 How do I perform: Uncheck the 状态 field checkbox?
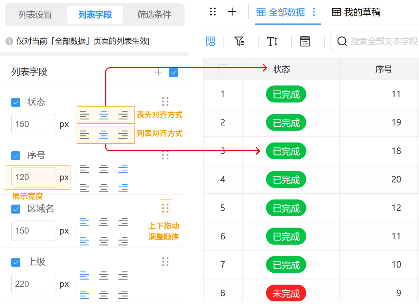[16, 102]
